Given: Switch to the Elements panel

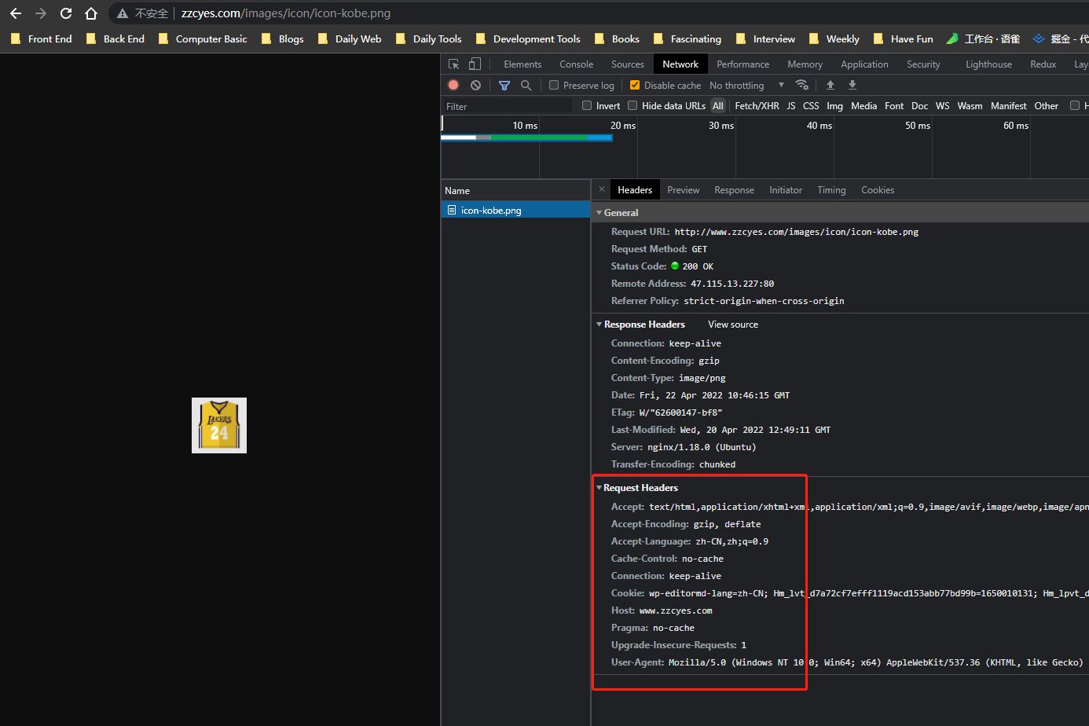Looking at the screenshot, I should (x=522, y=64).
